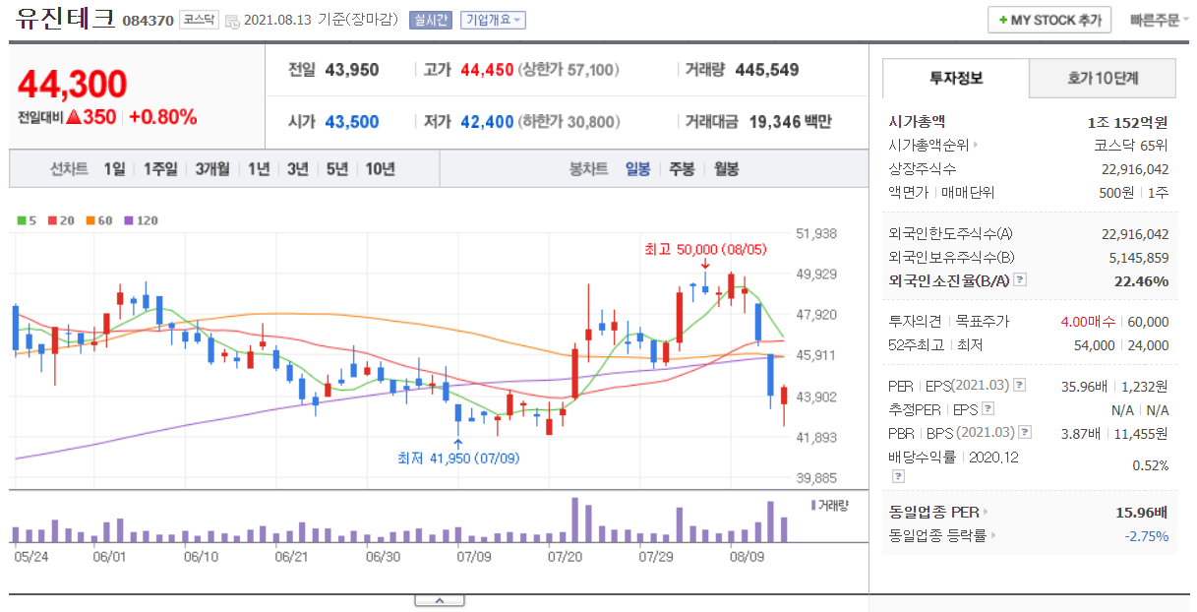Open the 기업개요 dropdown
This screenshot has height=612, width=1197.
coord(494,20)
